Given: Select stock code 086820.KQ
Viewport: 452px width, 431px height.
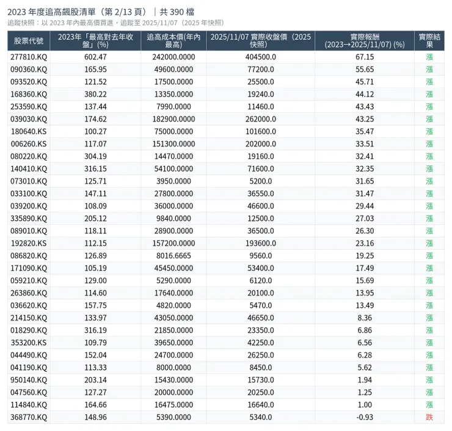Looking at the screenshot, I should [x=29, y=256].
